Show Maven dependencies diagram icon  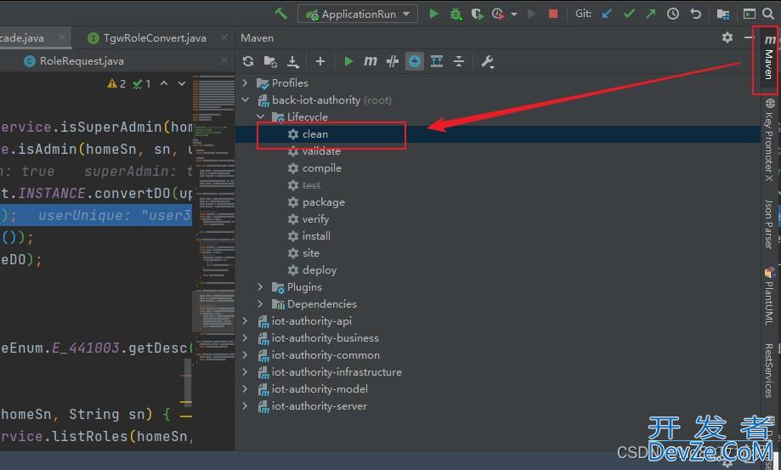pos(437,61)
